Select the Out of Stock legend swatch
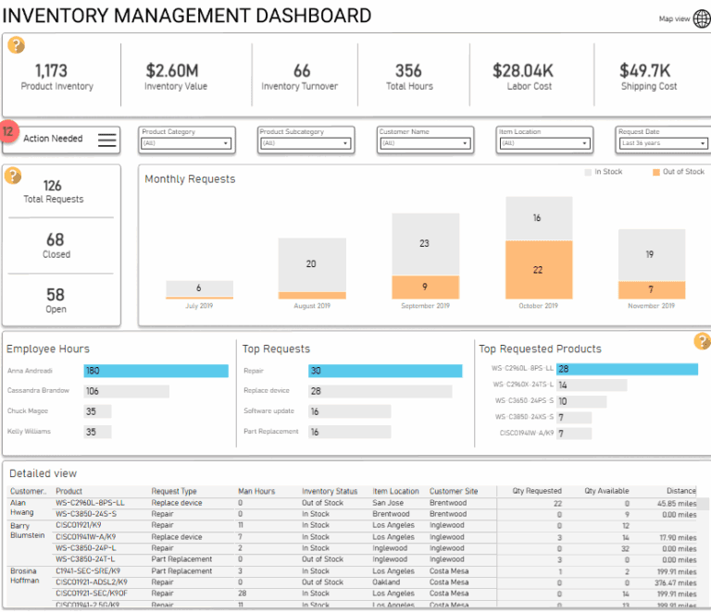This screenshot has height=612, width=711. pyautogui.click(x=655, y=172)
